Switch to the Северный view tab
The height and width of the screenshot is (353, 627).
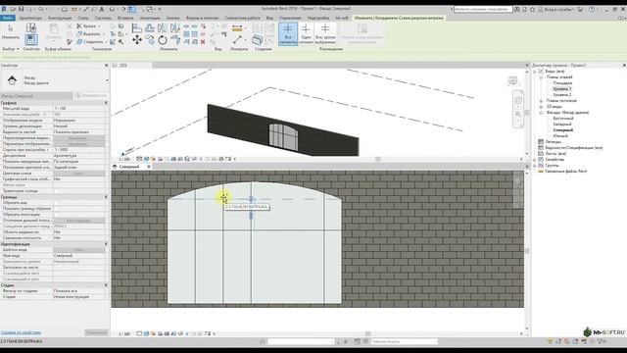pyautogui.click(x=128, y=167)
